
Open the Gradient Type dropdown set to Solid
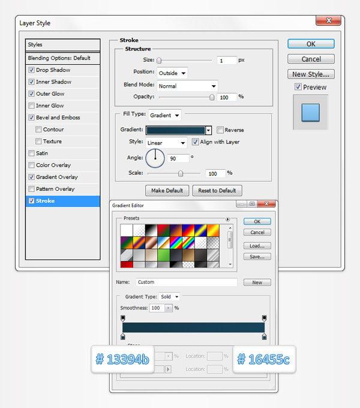pos(169,296)
